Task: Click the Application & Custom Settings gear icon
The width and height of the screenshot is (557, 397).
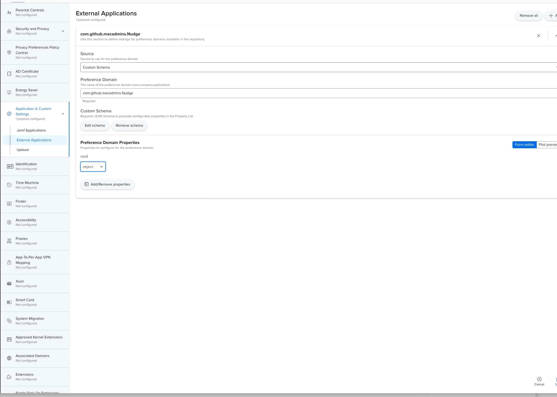Action: [x=9, y=114]
